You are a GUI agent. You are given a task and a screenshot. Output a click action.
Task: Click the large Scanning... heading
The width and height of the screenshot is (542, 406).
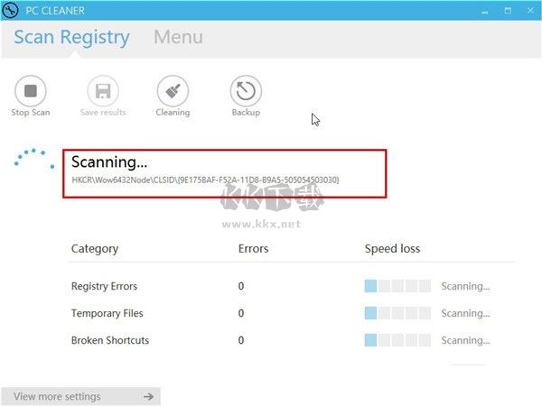click(109, 162)
